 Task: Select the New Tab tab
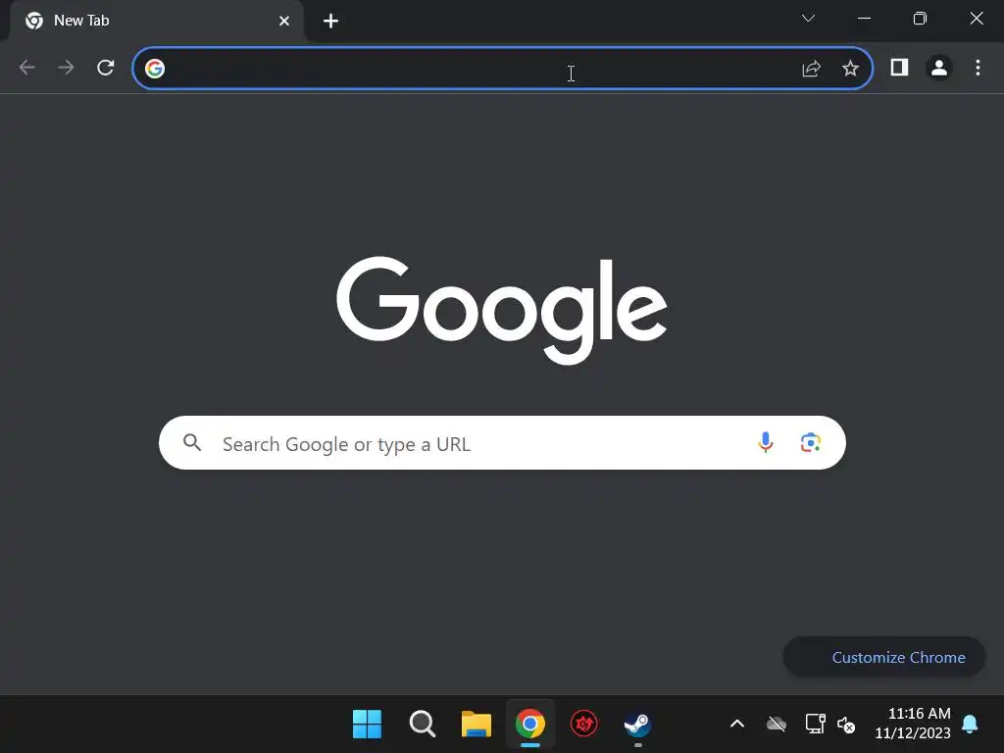pyautogui.click(x=157, y=22)
